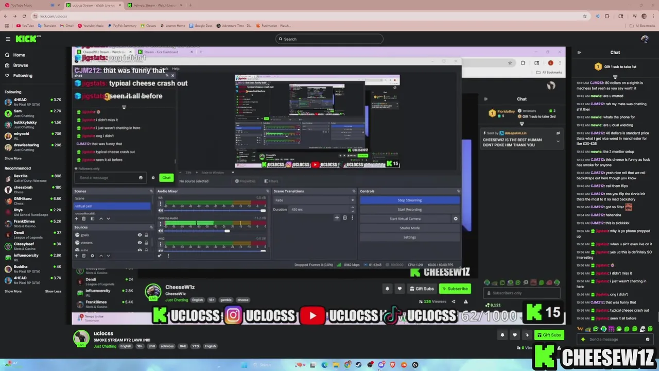Mute the ISR audio channel speaker
Image resolution: width=659 pixels, height=371 pixels.
click(160, 210)
